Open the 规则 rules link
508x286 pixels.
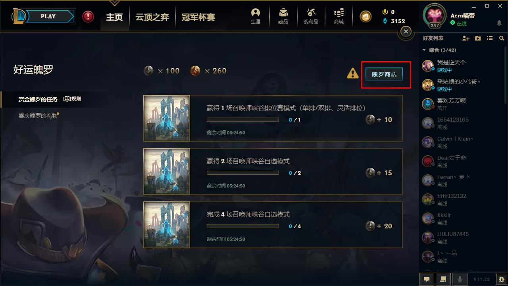point(73,99)
